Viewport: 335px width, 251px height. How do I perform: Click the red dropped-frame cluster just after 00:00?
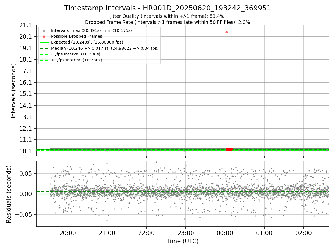pos(229,149)
